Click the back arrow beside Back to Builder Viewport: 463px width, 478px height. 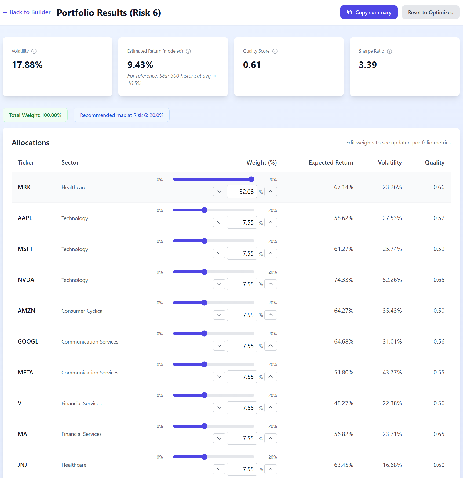point(5,12)
